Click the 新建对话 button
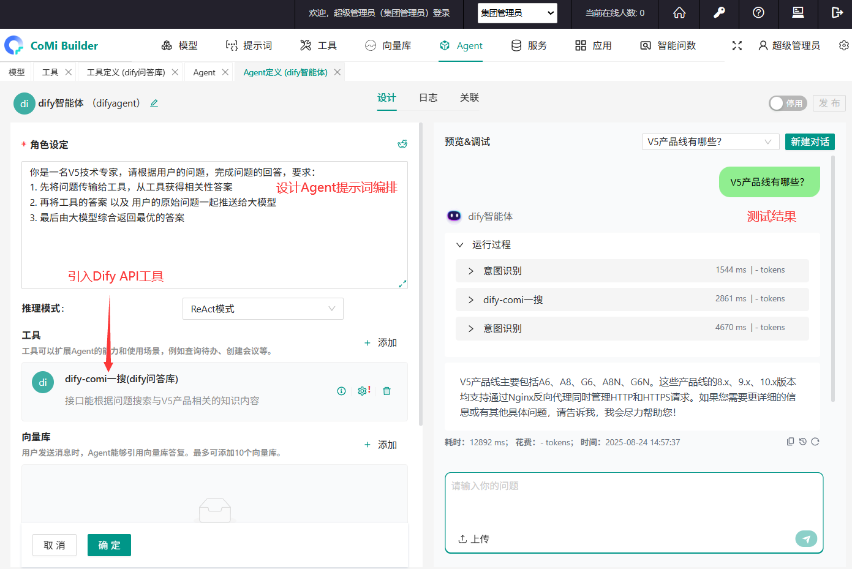 (x=809, y=142)
